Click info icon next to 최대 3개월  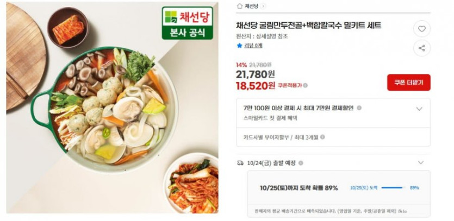(322, 137)
